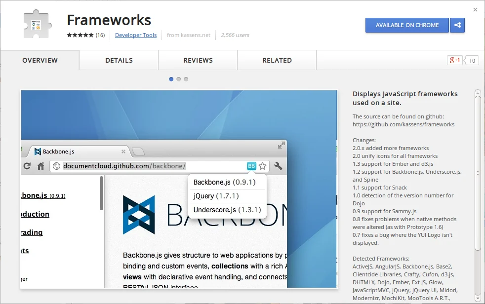
Task: Click the large Backbone logo image
Action: pos(139,214)
